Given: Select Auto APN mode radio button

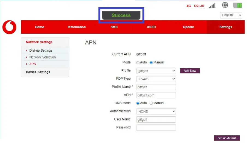Looking at the screenshot, I should coord(138,63).
